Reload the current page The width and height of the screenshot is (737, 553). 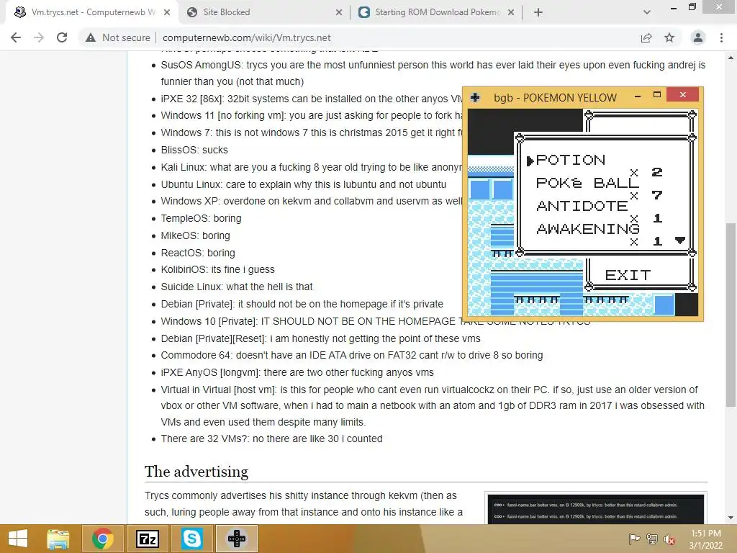(62, 37)
